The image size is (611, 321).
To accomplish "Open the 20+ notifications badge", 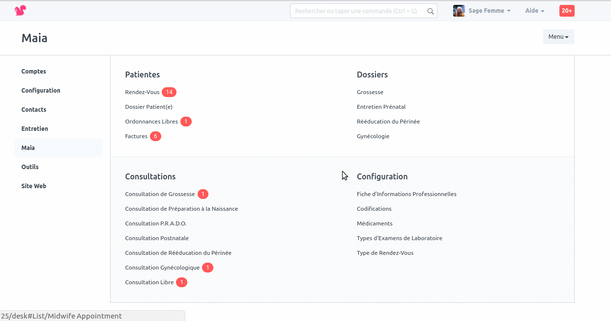I will point(567,10).
